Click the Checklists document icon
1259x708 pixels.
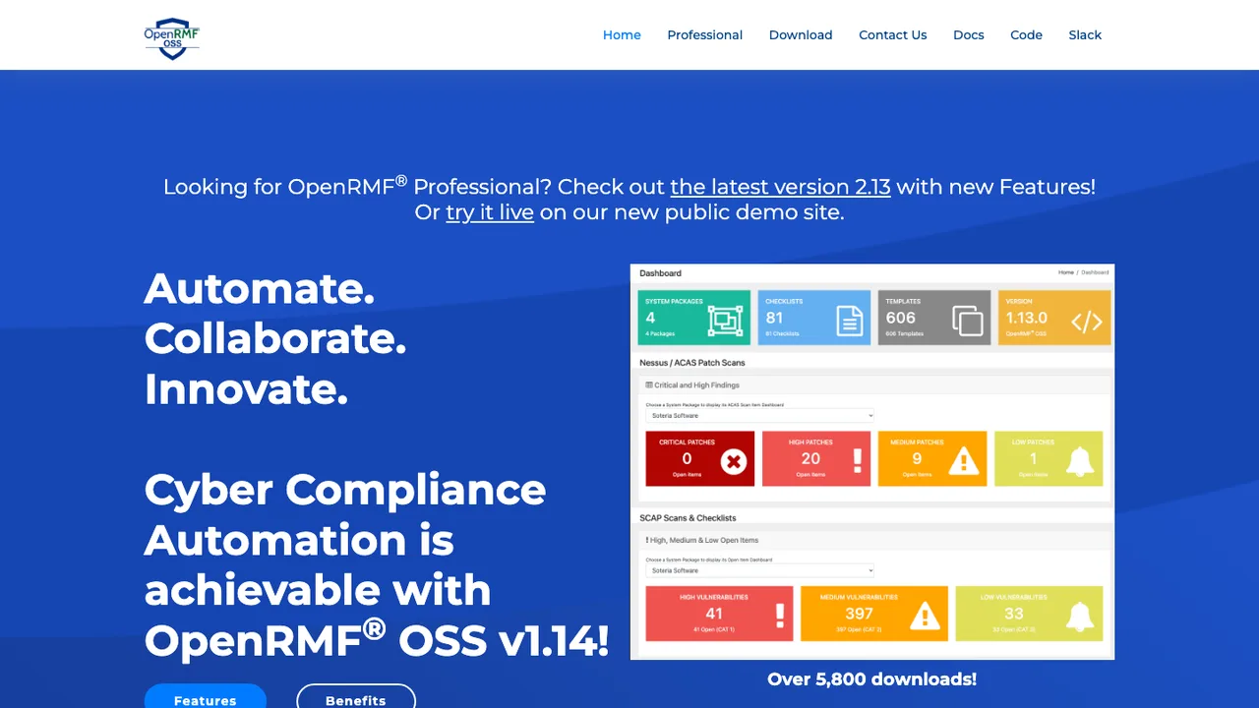point(850,321)
